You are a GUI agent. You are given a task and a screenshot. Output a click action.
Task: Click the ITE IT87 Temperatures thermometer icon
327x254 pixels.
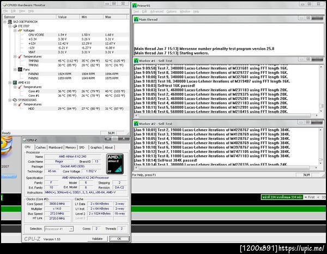(x=20, y=56)
